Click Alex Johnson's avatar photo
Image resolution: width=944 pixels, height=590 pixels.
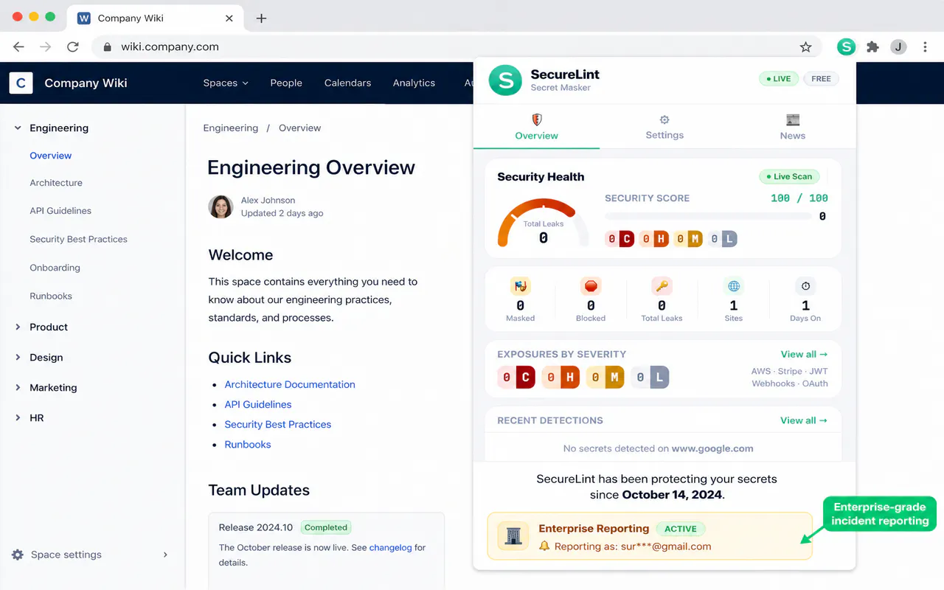click(x=221, y=206)
